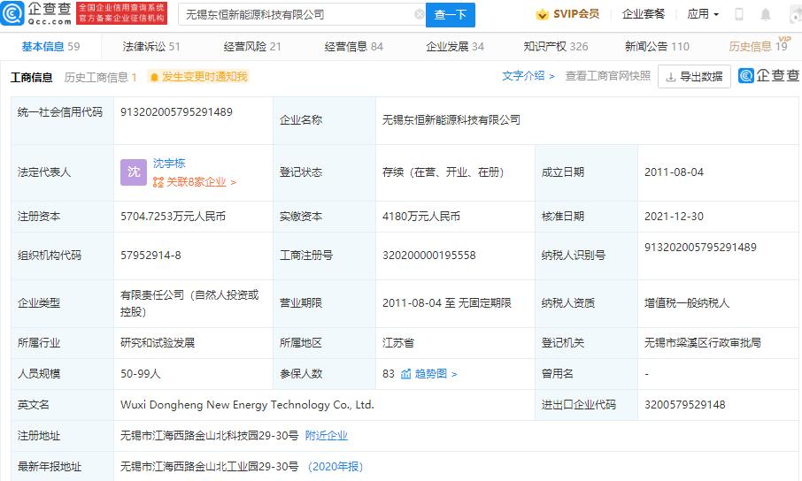Click the download icon in 导出数据
This screenshot has height=481, width=802.
pyautogui.click(x=671, y=77)
